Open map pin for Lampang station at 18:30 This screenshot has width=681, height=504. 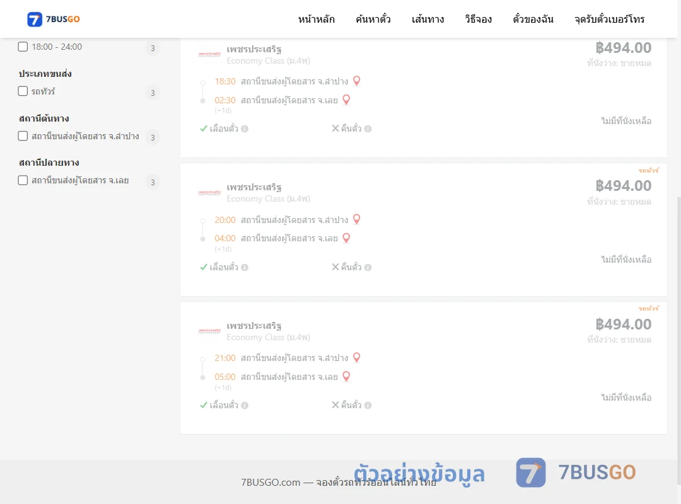tap(356, 81)
